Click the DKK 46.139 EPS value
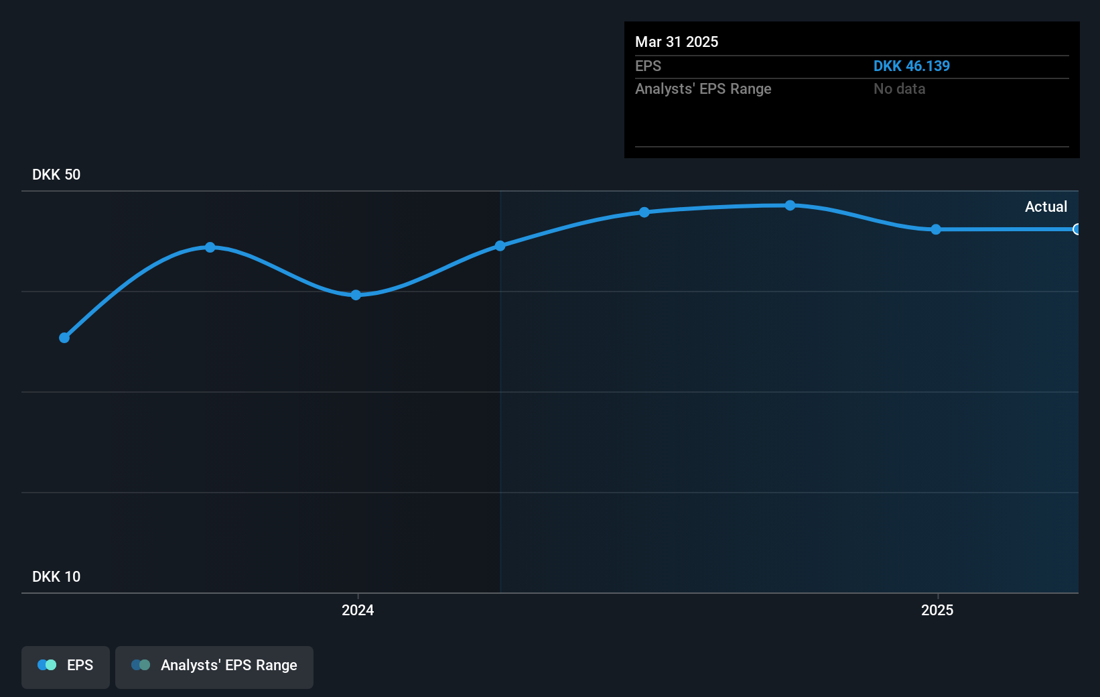 (x=912, y=66)
